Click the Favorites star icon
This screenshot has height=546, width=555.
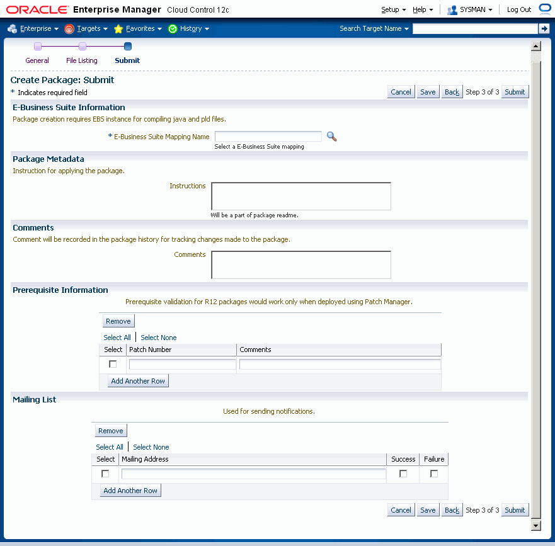point(118,29)
